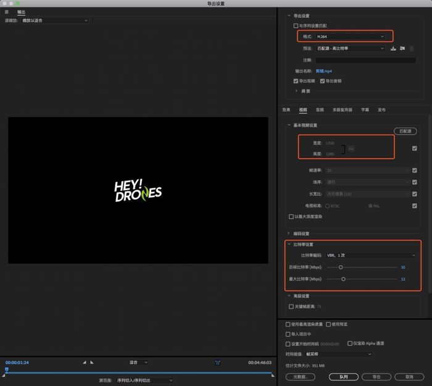Select the NTSC radio button
Viewport: 432px width, 386px height.
tap(327, 206)
